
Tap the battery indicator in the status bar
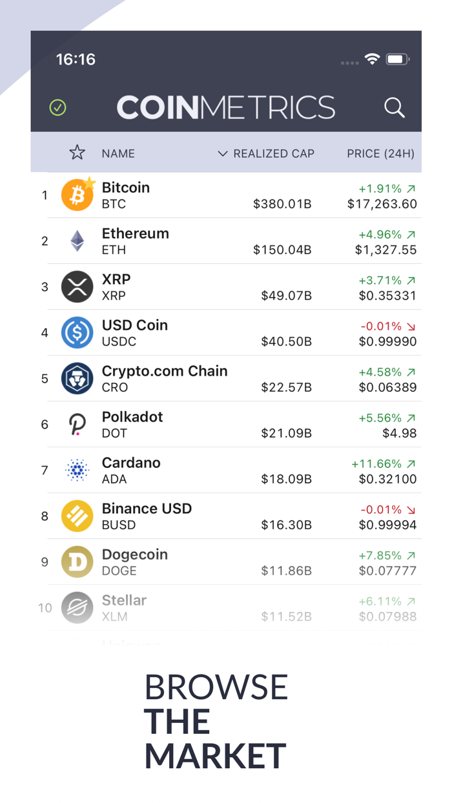click(396, 58)
